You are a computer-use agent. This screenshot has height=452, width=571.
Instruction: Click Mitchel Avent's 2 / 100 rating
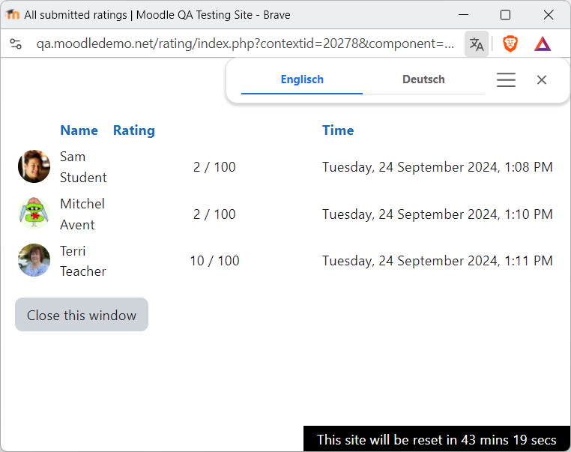[214, 214]
